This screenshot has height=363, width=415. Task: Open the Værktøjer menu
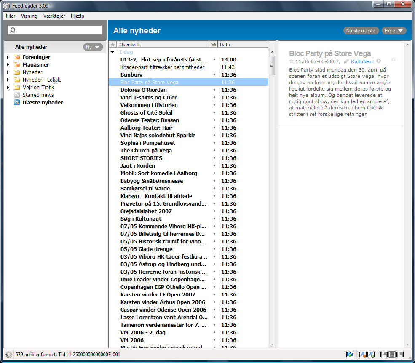coord(54,16)
